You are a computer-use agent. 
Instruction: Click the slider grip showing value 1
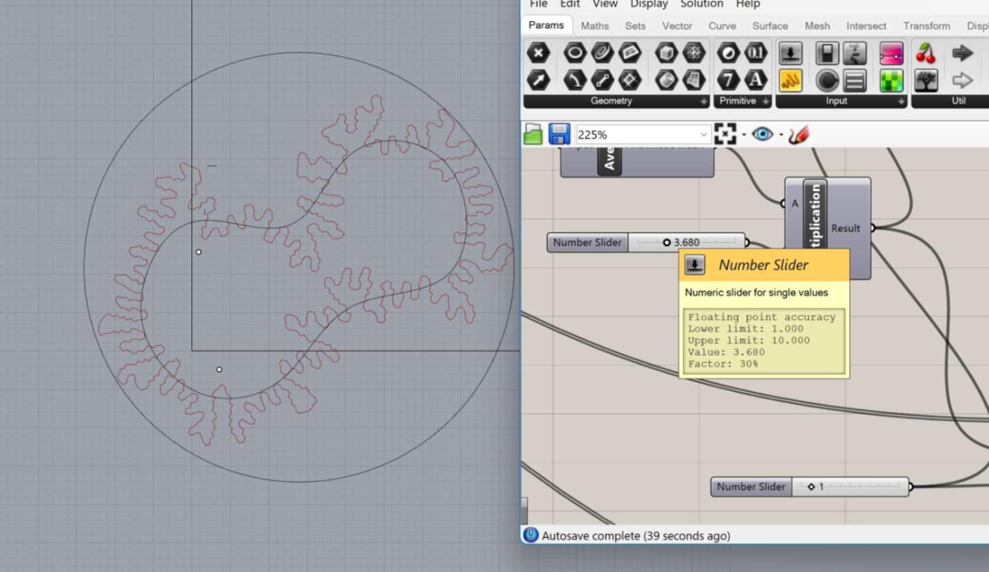pos(811,487)
